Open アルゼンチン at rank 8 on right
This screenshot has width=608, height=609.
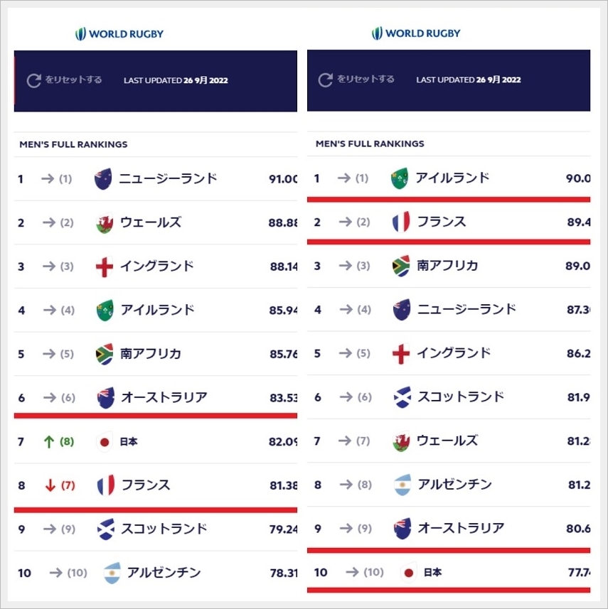(454, 485)
